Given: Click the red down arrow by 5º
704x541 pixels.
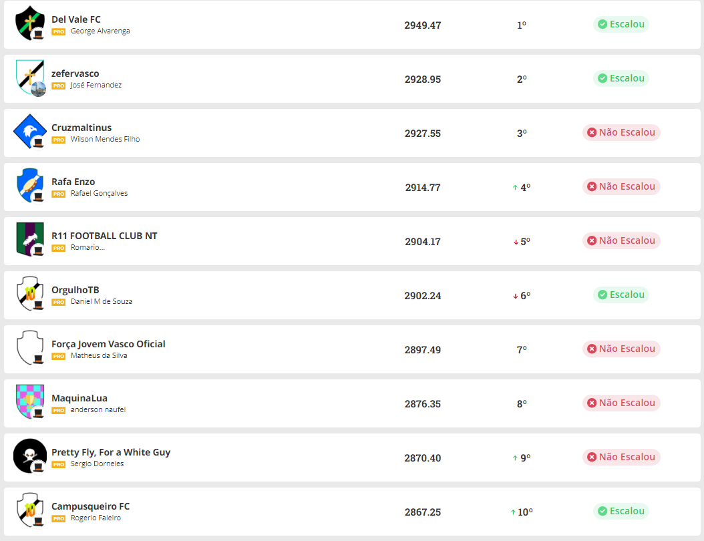Looking at the screenshot, I should click(515, 242).
